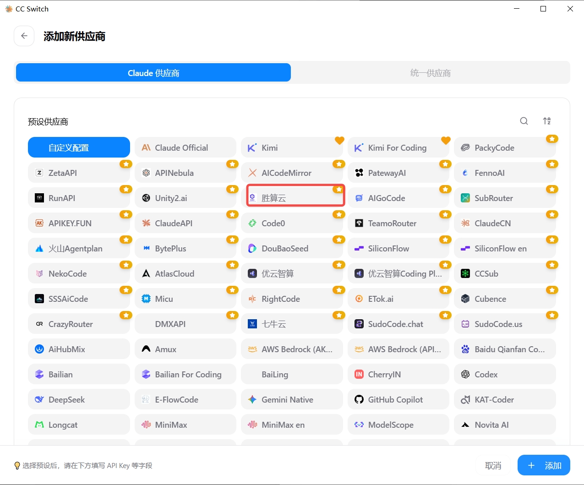Click the TeamoRouter logo icon
The width and height of the screenshot is (584, 485).
coord(359,223)
